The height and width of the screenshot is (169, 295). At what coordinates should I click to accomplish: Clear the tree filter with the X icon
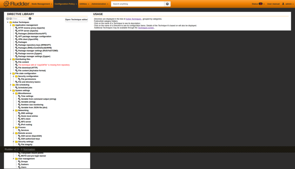[x=30, y=18]
